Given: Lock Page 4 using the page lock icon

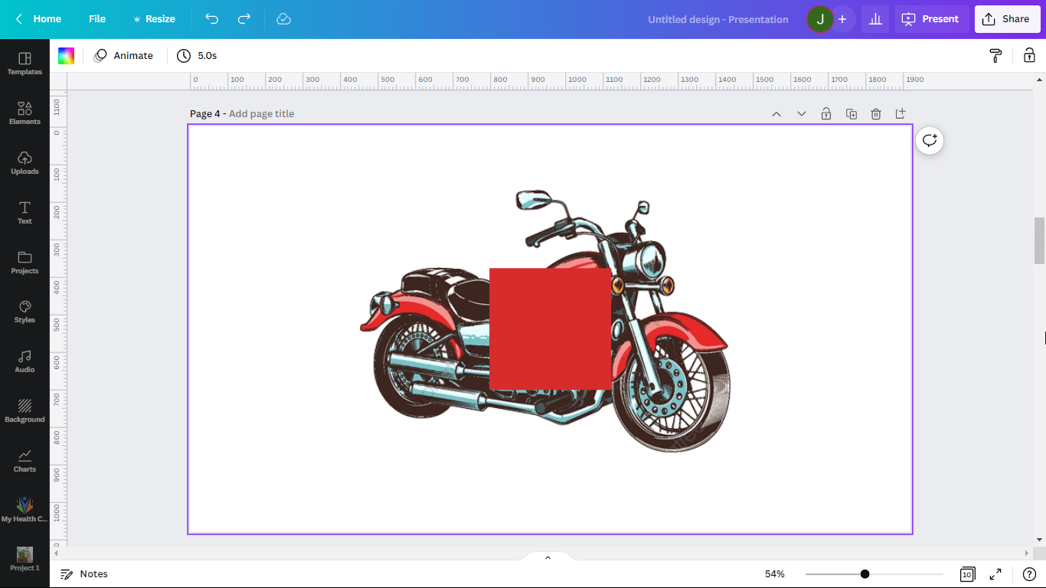Looking at the screenshot, I should pos(826,113).
